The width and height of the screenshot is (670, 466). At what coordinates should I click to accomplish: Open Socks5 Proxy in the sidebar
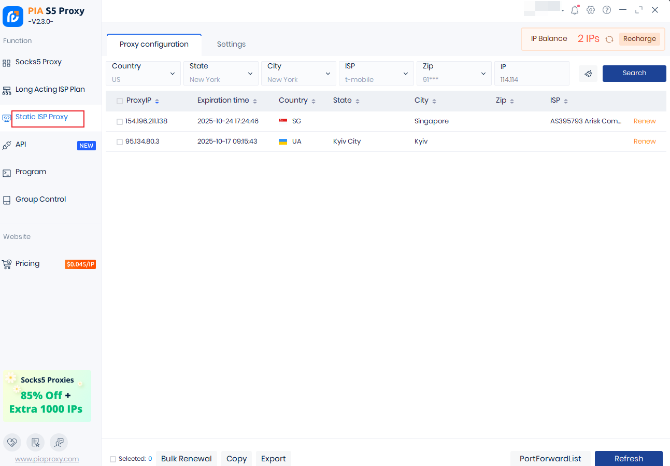pos(38,62)
